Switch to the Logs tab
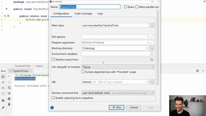This screenshot has width=206, height=116. [100, 14]
